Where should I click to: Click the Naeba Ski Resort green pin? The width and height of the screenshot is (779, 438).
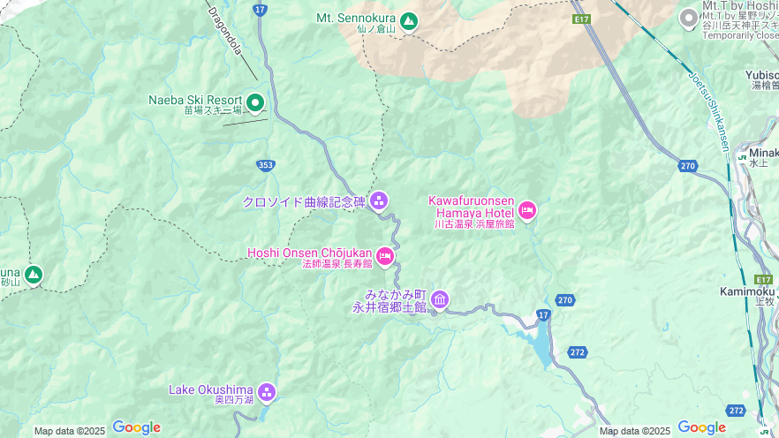pyautogui.click(x=255, y=103)
